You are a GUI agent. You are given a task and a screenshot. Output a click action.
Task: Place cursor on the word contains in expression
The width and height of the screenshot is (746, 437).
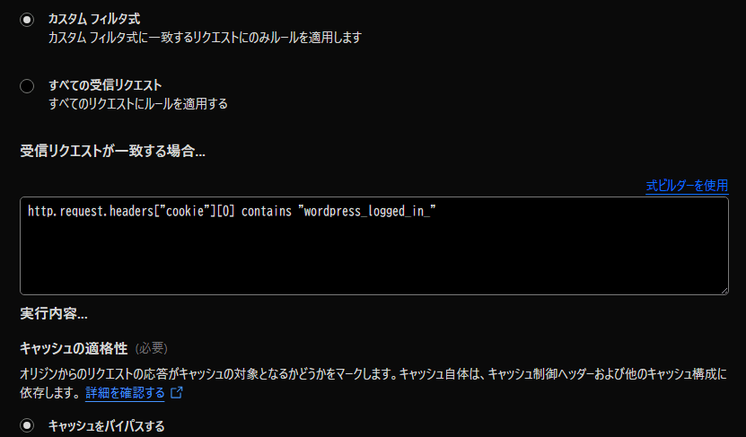point(267,213)
